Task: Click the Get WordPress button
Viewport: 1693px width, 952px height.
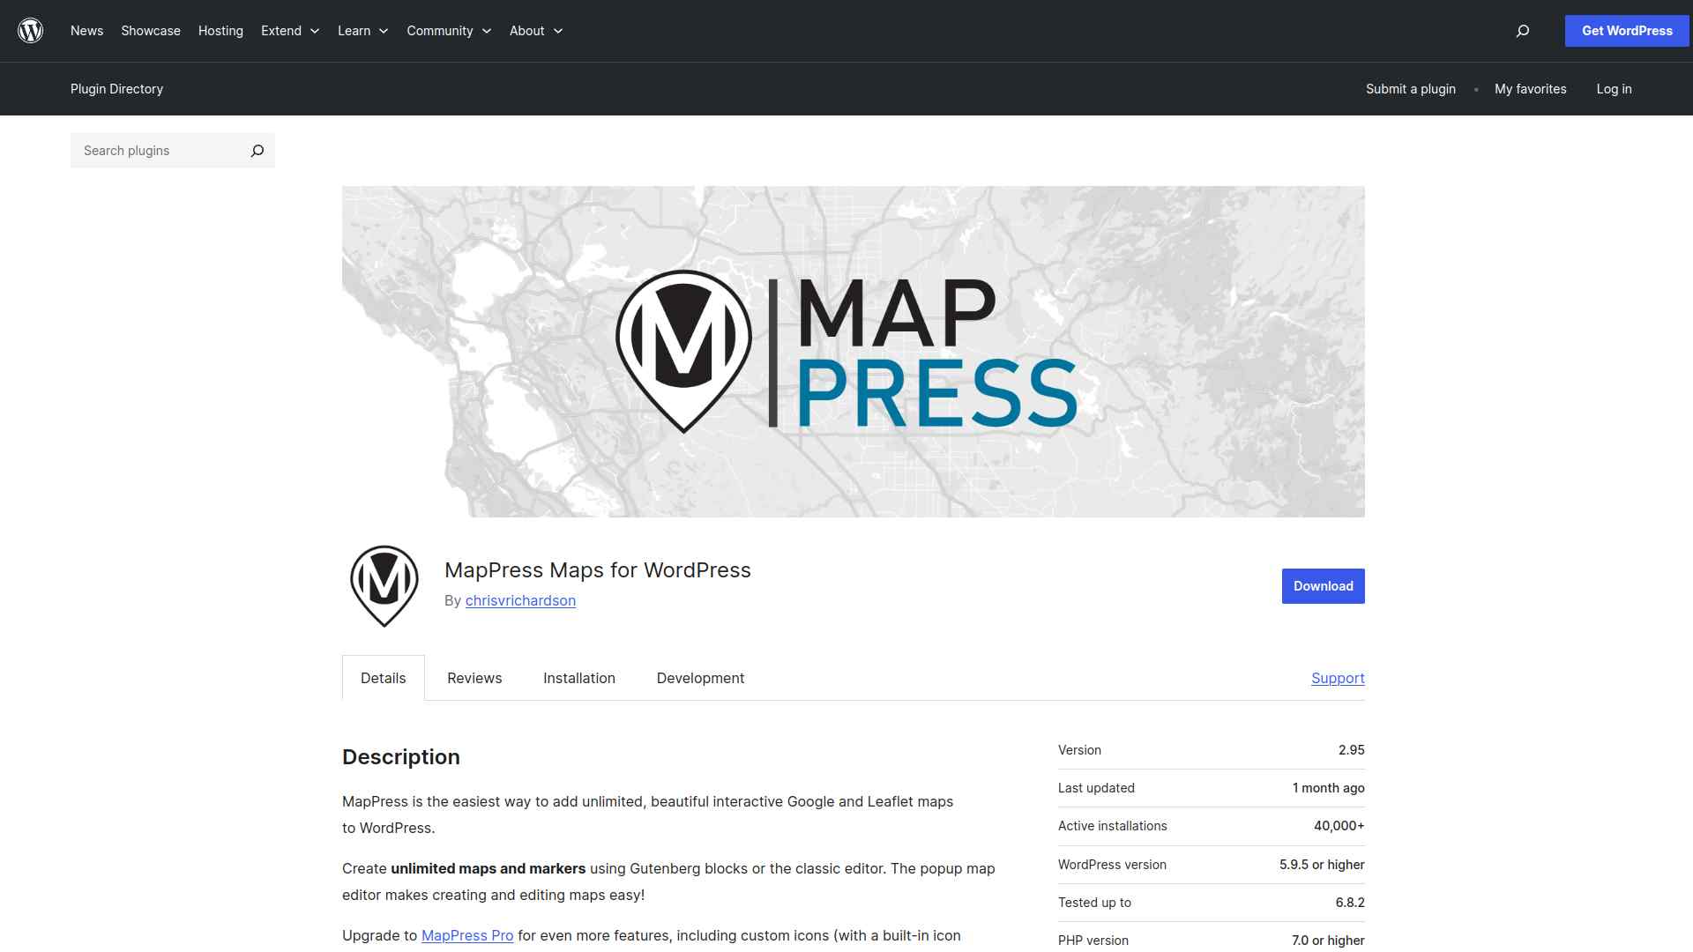Action: (x=1627, y=31)
